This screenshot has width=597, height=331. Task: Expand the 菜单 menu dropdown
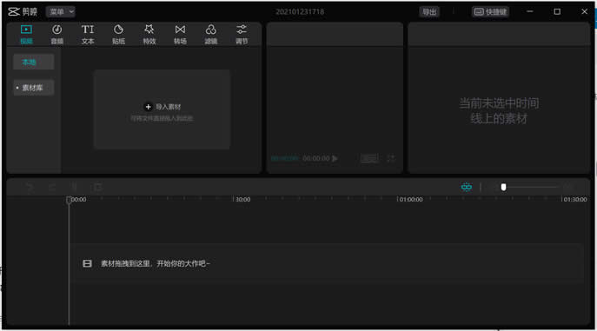tap(61, 12)
